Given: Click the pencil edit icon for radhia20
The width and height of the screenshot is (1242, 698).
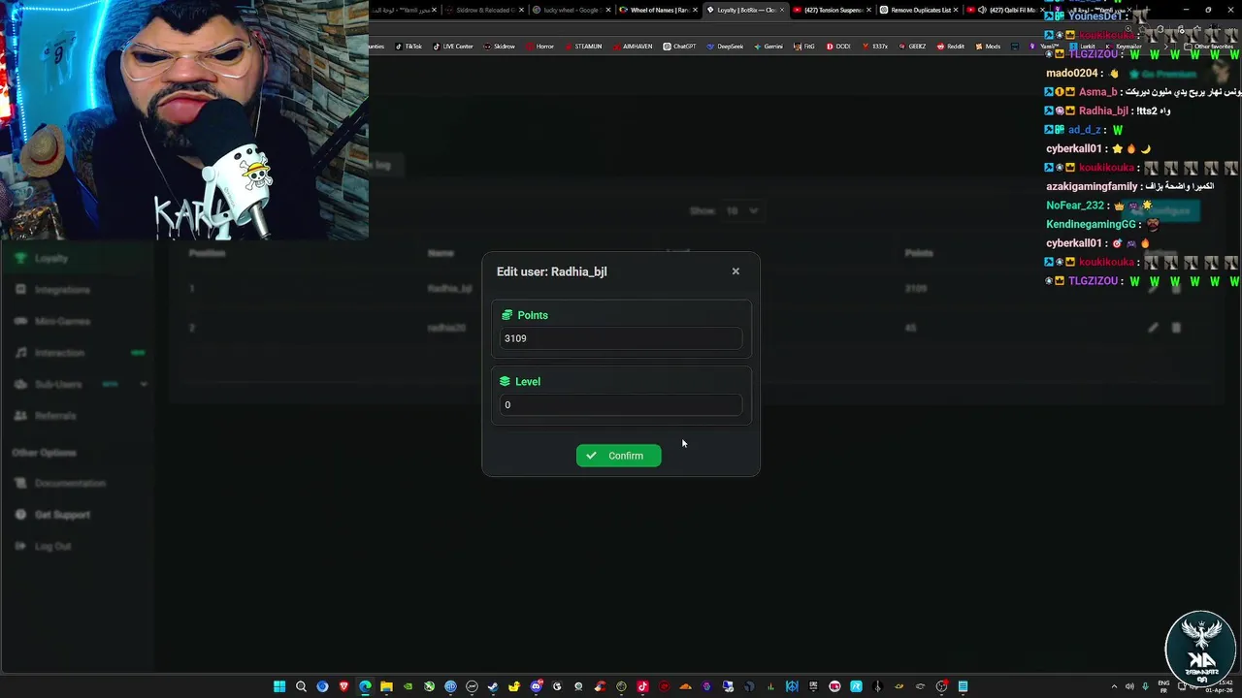Looking at the screenshot, I should point(1153,328).
